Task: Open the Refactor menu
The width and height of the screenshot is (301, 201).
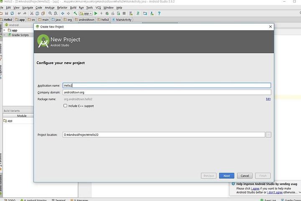Action: 62,8
